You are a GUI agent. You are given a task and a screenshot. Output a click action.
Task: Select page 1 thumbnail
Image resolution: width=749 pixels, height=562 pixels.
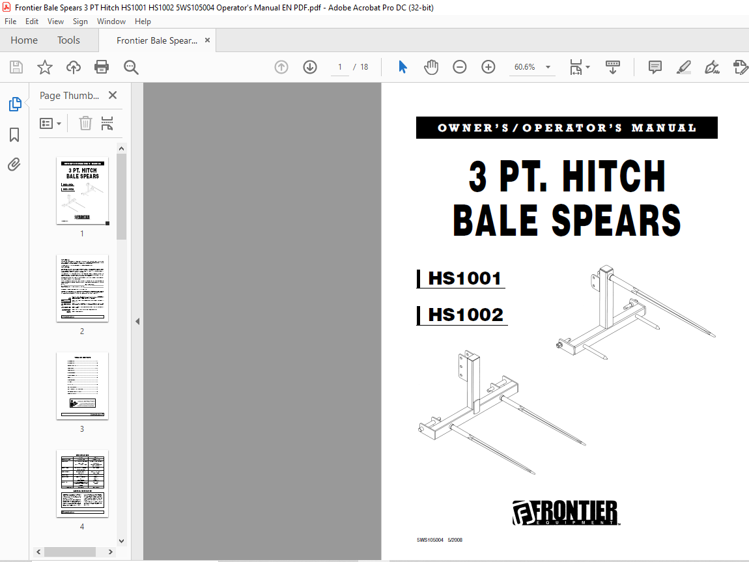coord(83,191)
